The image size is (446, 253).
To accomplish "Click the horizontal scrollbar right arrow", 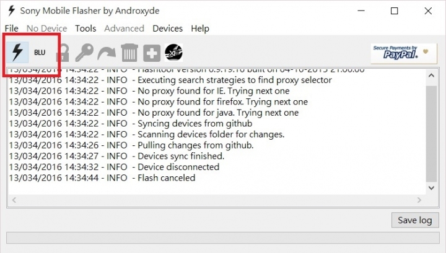I will [x=419, y=200].
